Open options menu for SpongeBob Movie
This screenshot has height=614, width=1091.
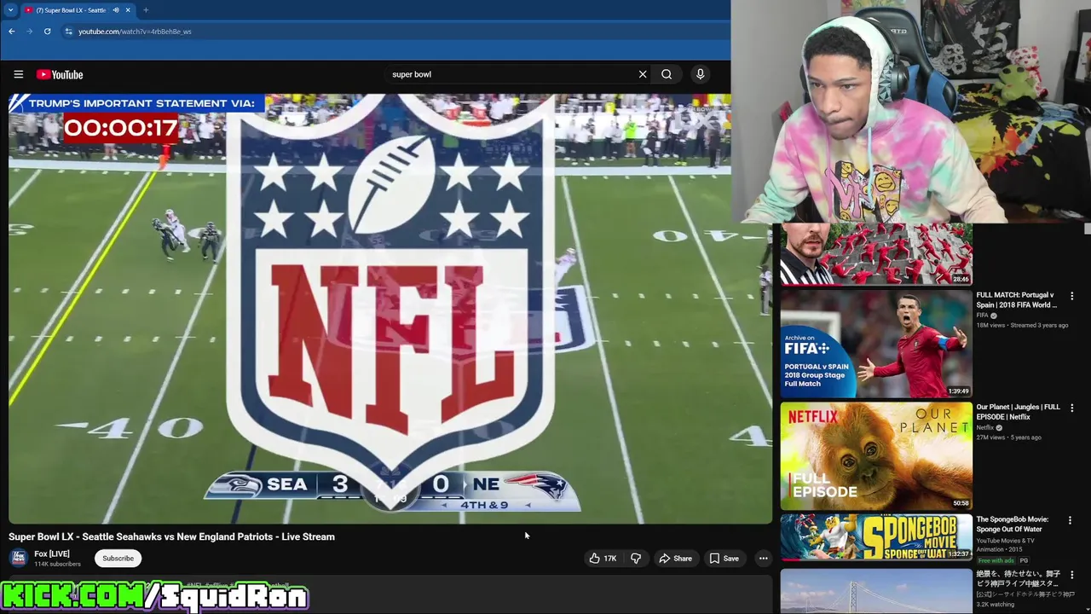coord(1072,520)
